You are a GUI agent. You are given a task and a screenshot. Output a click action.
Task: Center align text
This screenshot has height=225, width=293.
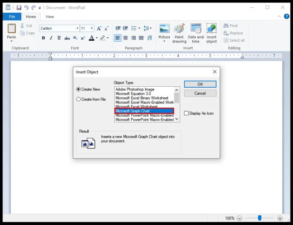pos(126,38)
